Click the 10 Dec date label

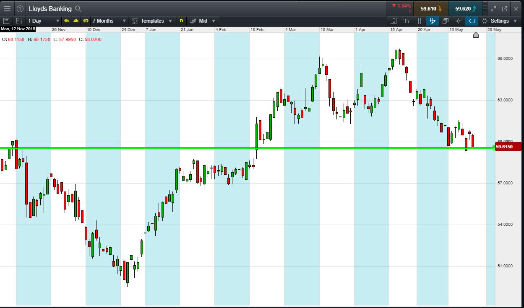94,29
